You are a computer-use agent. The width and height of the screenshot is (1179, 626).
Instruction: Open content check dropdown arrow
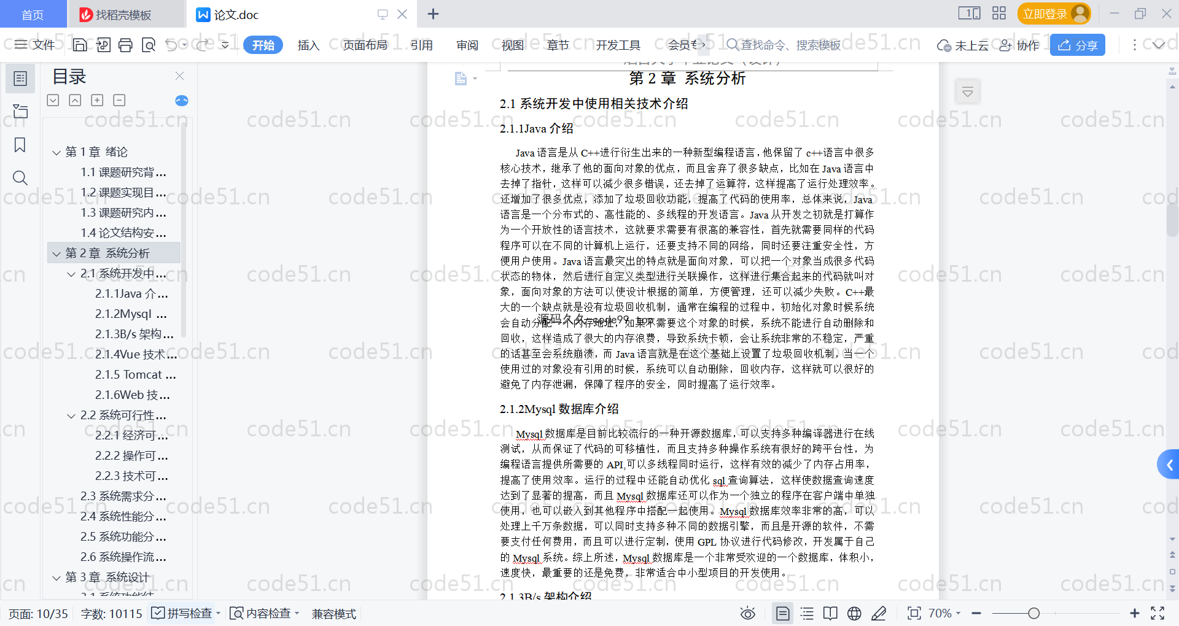point(297,613)
